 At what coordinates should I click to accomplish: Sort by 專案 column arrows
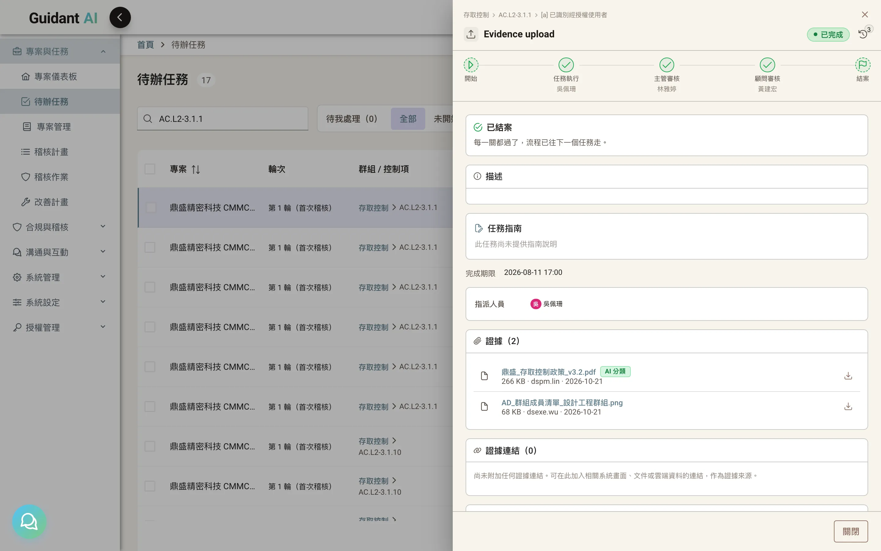click(x=196, y=170)
